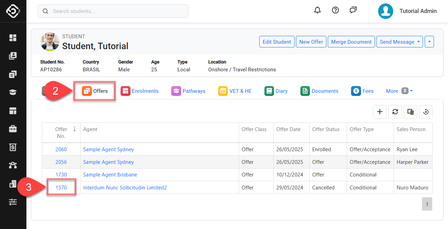Screen dimensions: 448x229
Task: Open the extra actions caret dropdown
Action: point(429,42)
